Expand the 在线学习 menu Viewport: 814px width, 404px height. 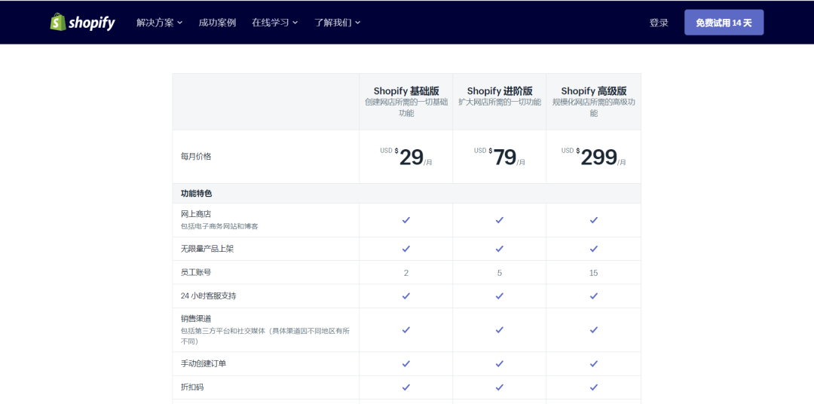coord(274,23)
